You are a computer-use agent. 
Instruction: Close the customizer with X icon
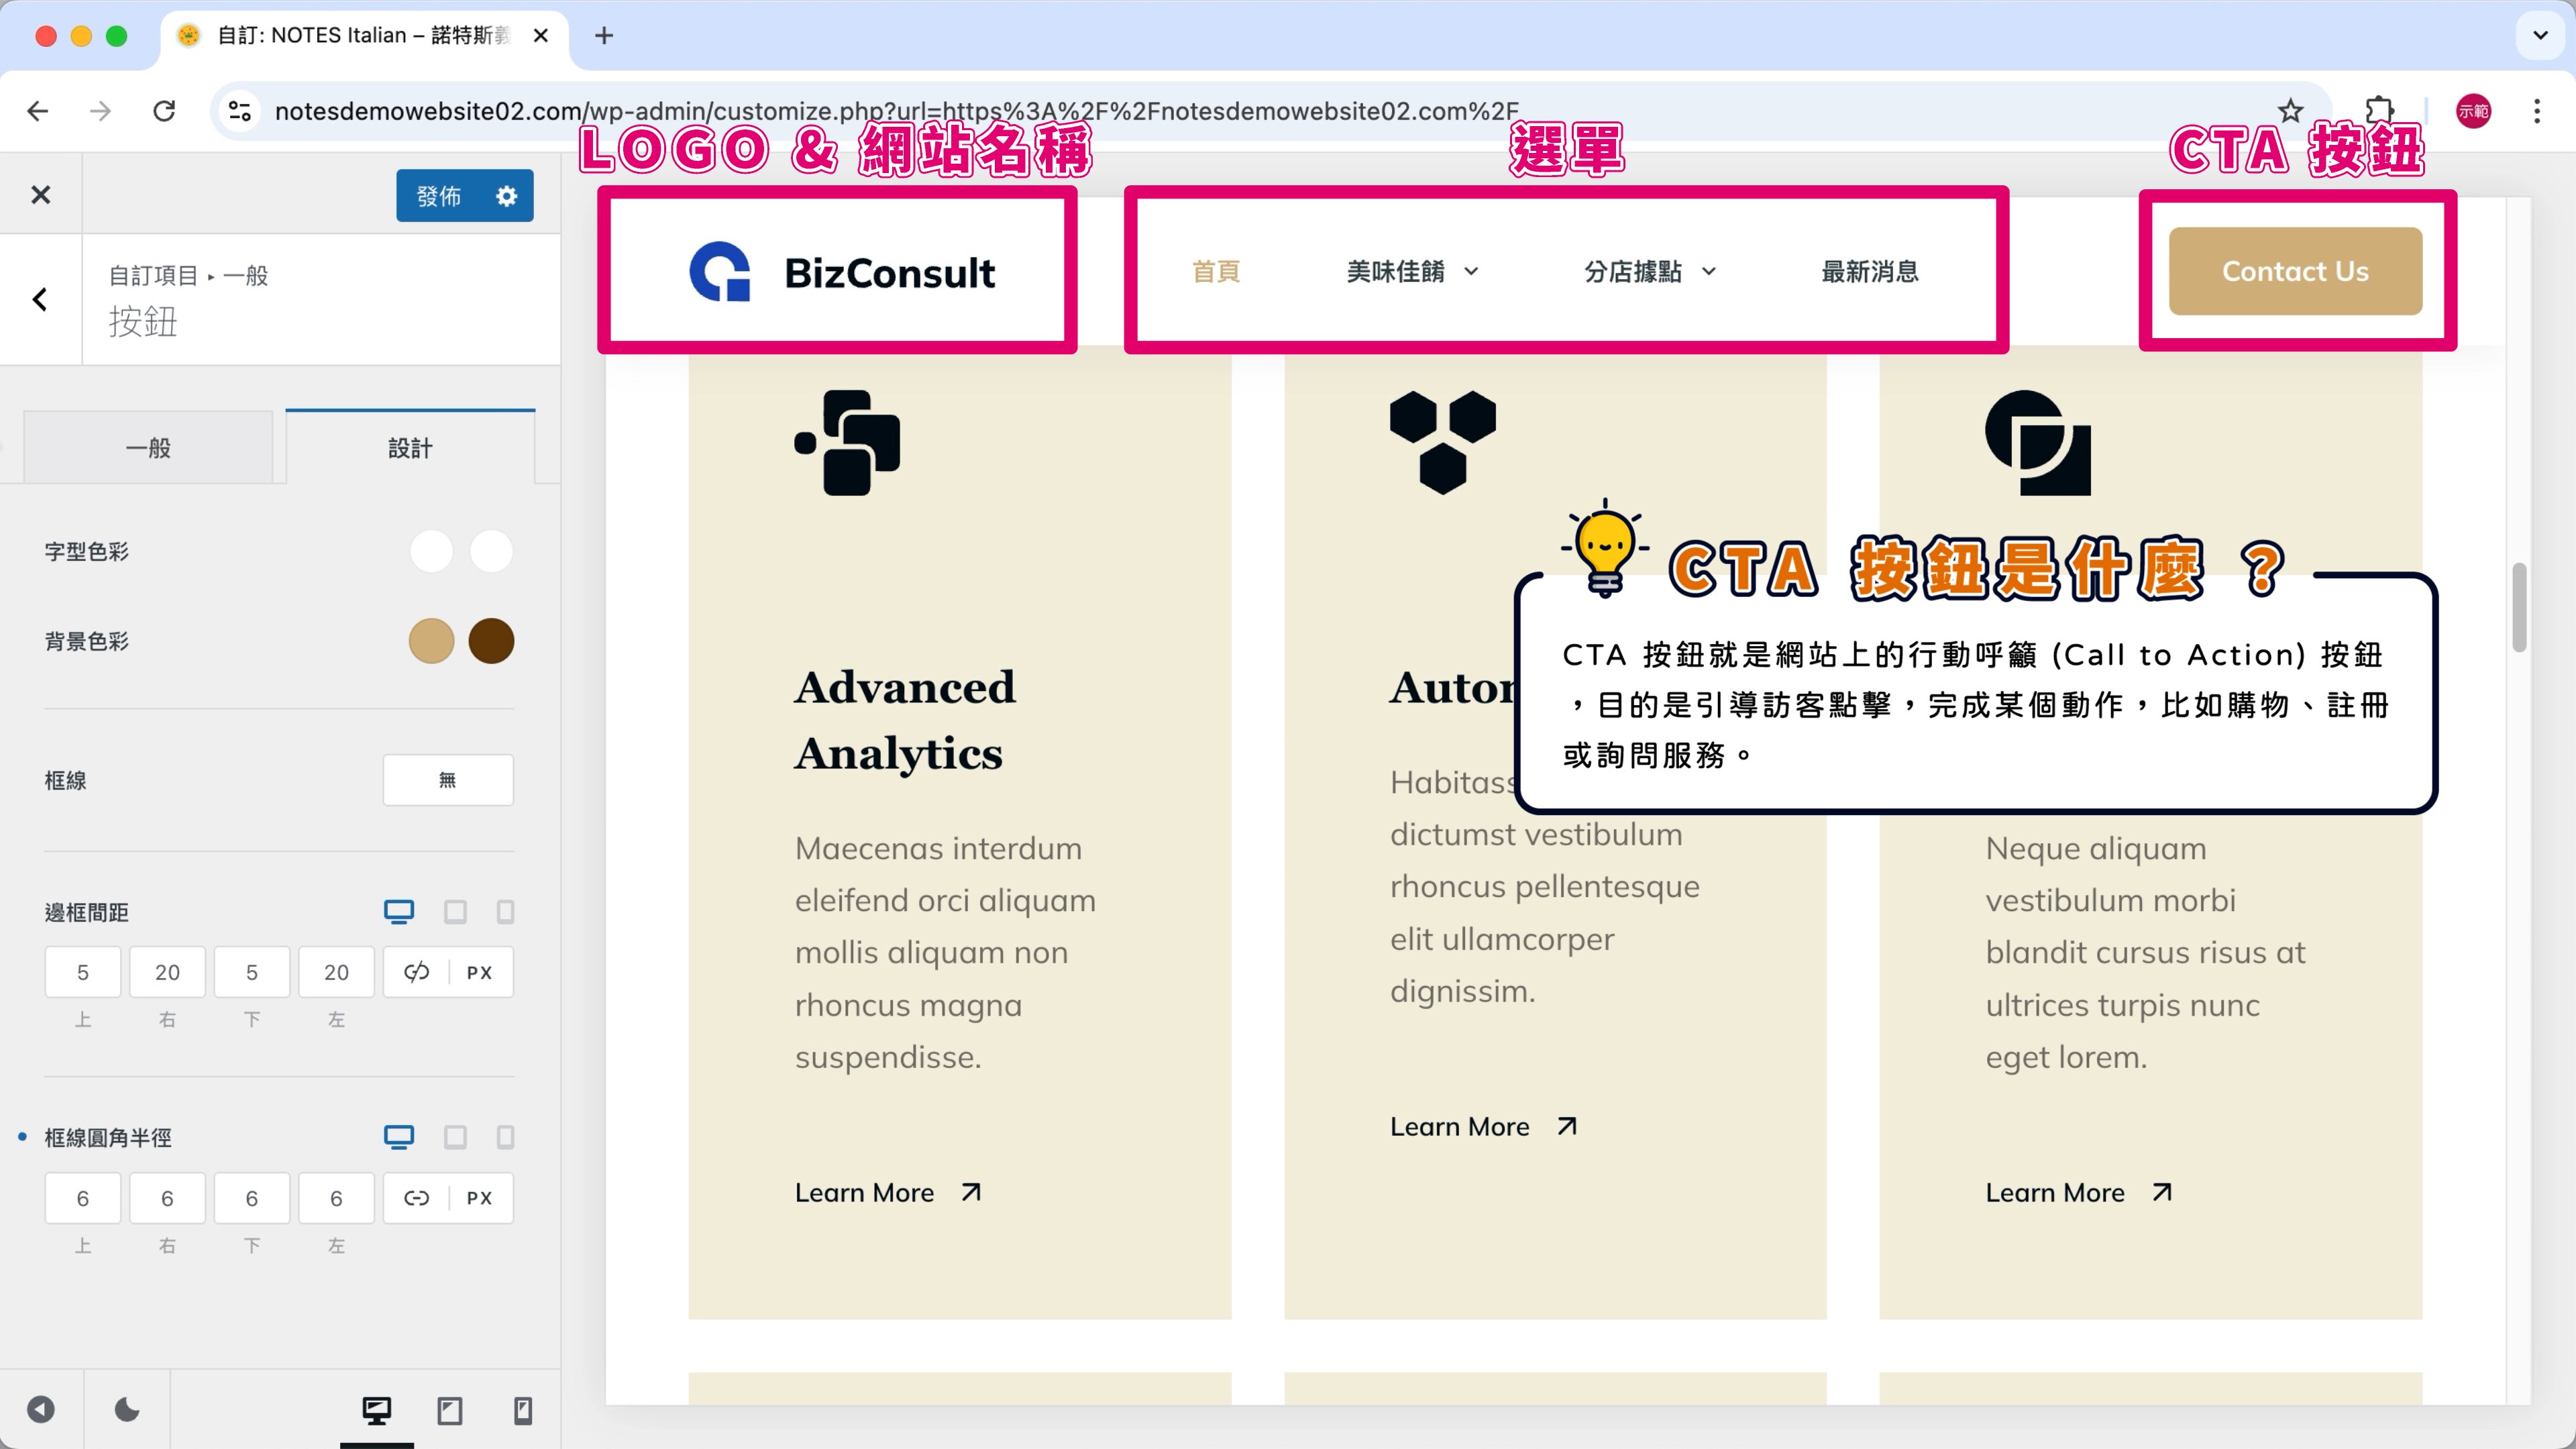(40, 195)
